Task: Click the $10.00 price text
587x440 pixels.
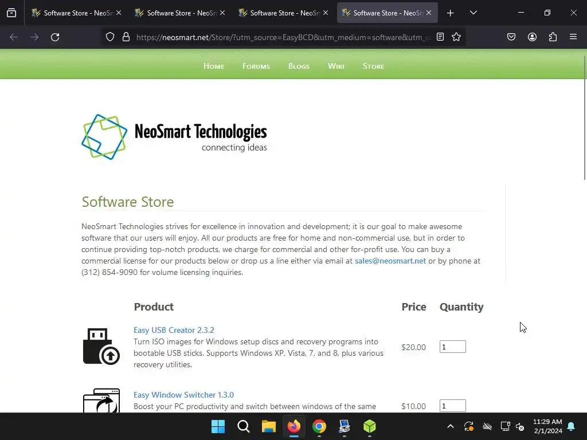Action: pyautogui.click(x=413, y=406)
